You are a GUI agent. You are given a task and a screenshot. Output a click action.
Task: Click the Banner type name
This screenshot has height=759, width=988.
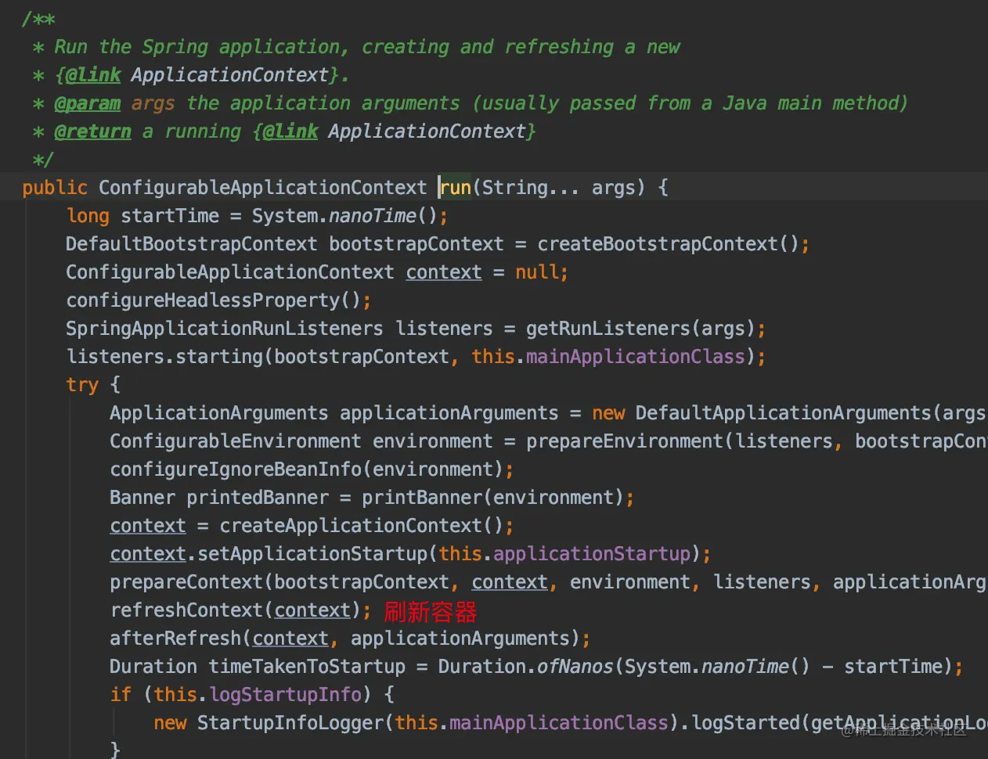point(142,498)
